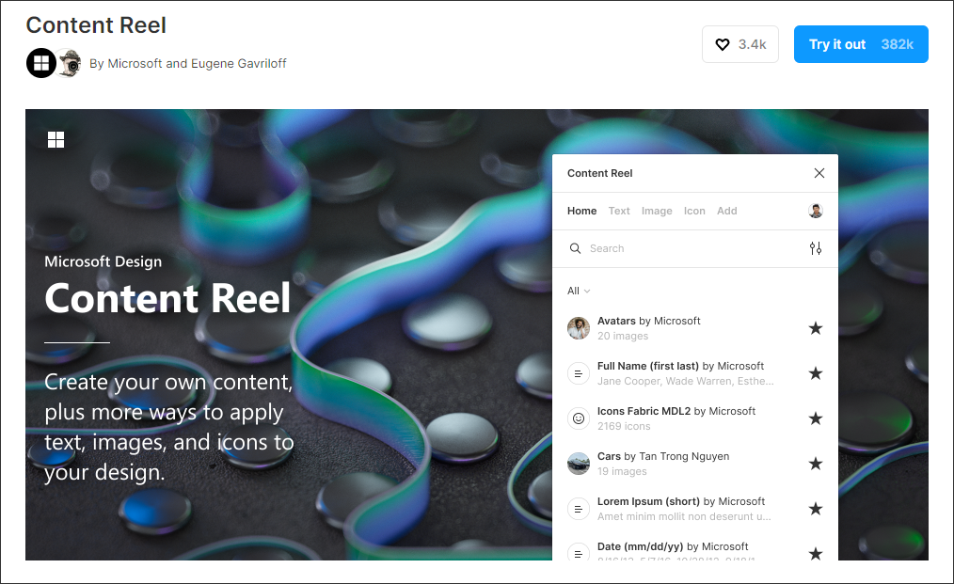
Task: Click the Microsoft logo on banner
Action: pos(56,140)
